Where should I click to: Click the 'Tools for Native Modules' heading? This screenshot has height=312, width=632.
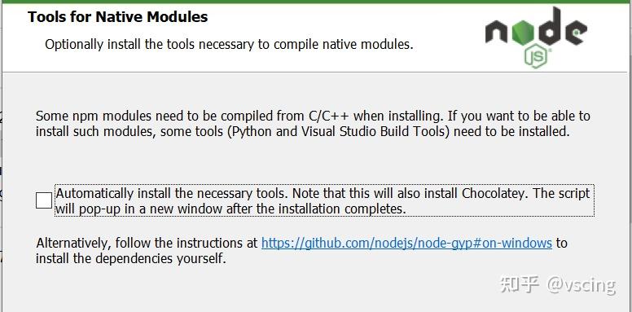[118, 17]
